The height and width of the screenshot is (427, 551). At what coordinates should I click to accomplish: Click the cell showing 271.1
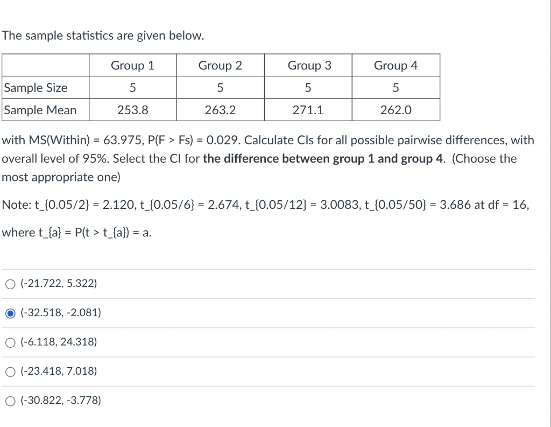(308, 110)
